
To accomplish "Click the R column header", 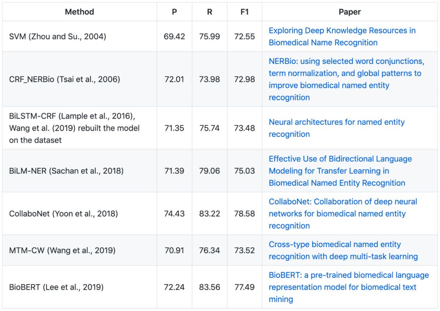I will (x=209, y=12).
